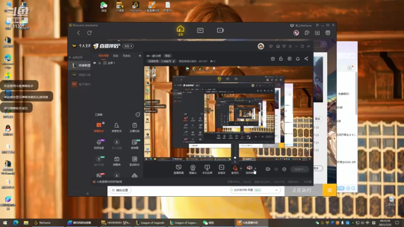Click the 正在运行 game status button

point(304,190)
